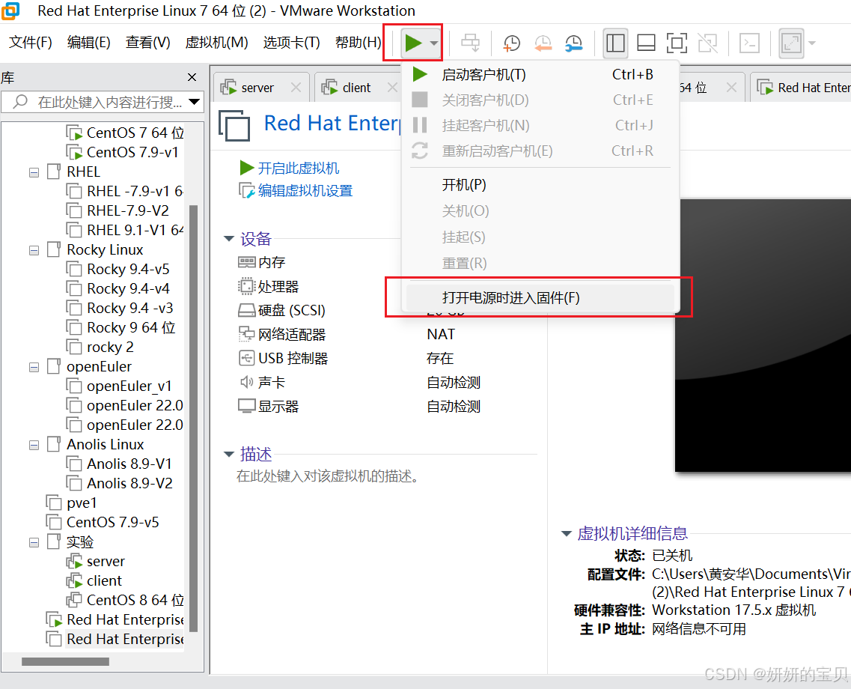
Task: Click the stretch guest display icon
Action: (x=791, y=43)
